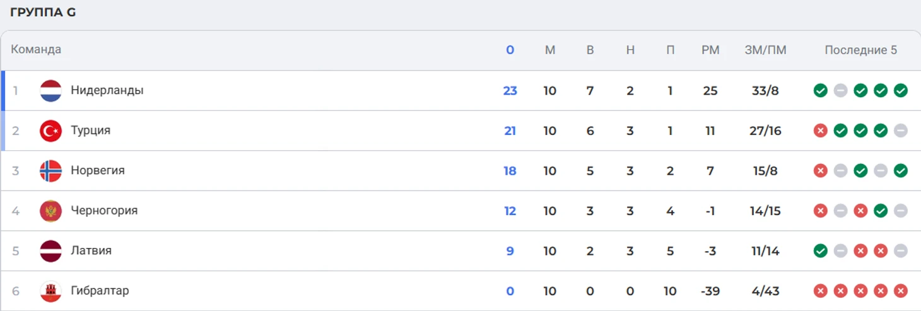Image resolution: width=921 pixels, height=311 pixels.
Task: Click Turkey's first loss indicator in last 5
Action: [x=820, y=131]
